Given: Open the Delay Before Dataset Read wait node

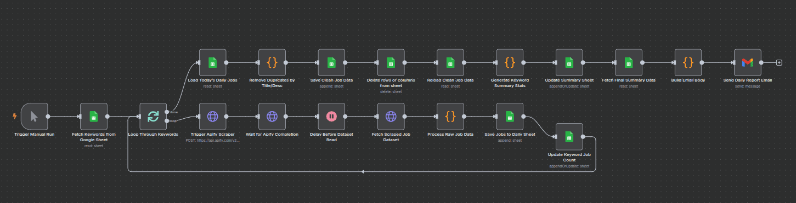Looking at the screenshot, I should click(331, 116).
